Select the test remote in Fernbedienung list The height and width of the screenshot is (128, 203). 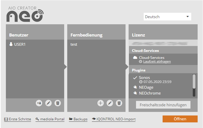point(74,44)
